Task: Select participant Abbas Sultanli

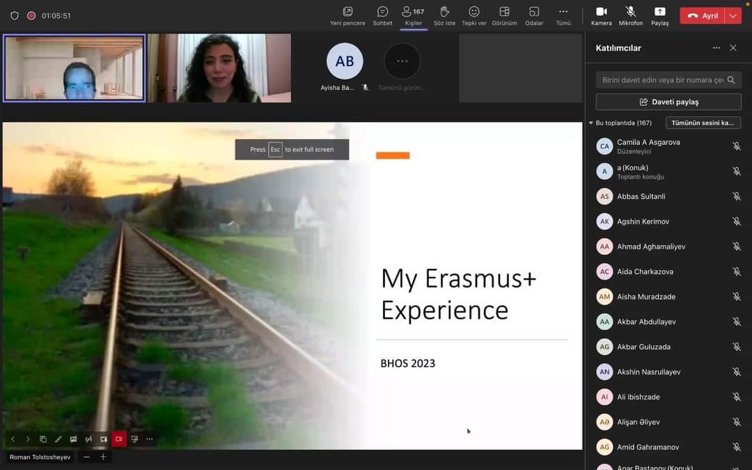Action: 668,196
